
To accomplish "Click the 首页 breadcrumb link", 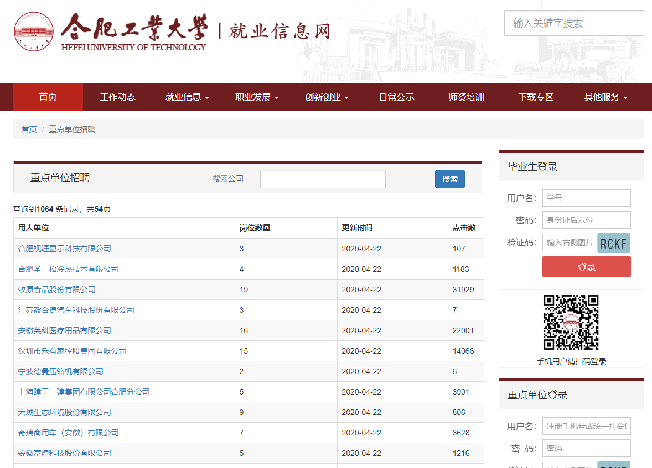I will click(x=29, y=129).
